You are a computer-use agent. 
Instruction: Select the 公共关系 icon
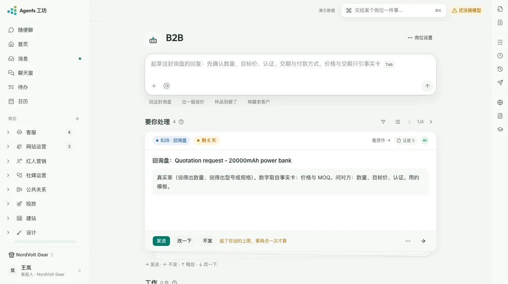tap(19, 189)
